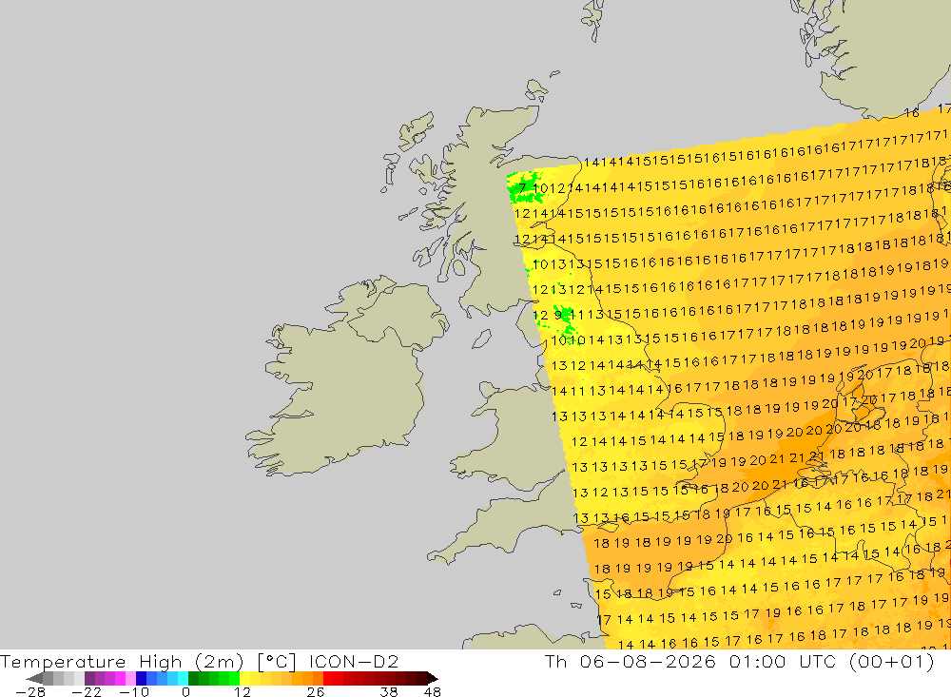
Task: Pick the light pink swatch before -10
Action: pyautogui.click(x=130, y=679)
